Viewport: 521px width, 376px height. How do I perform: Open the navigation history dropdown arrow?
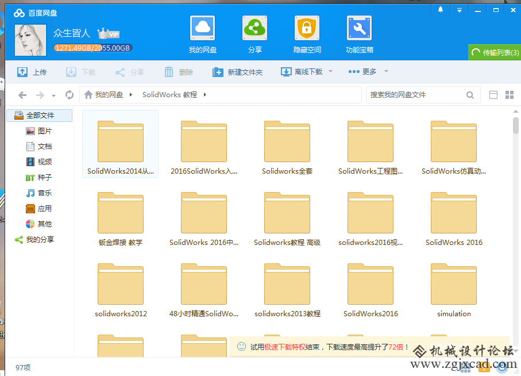tap(53, 96)
